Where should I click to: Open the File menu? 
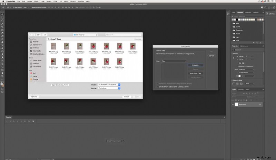point(19,1)
